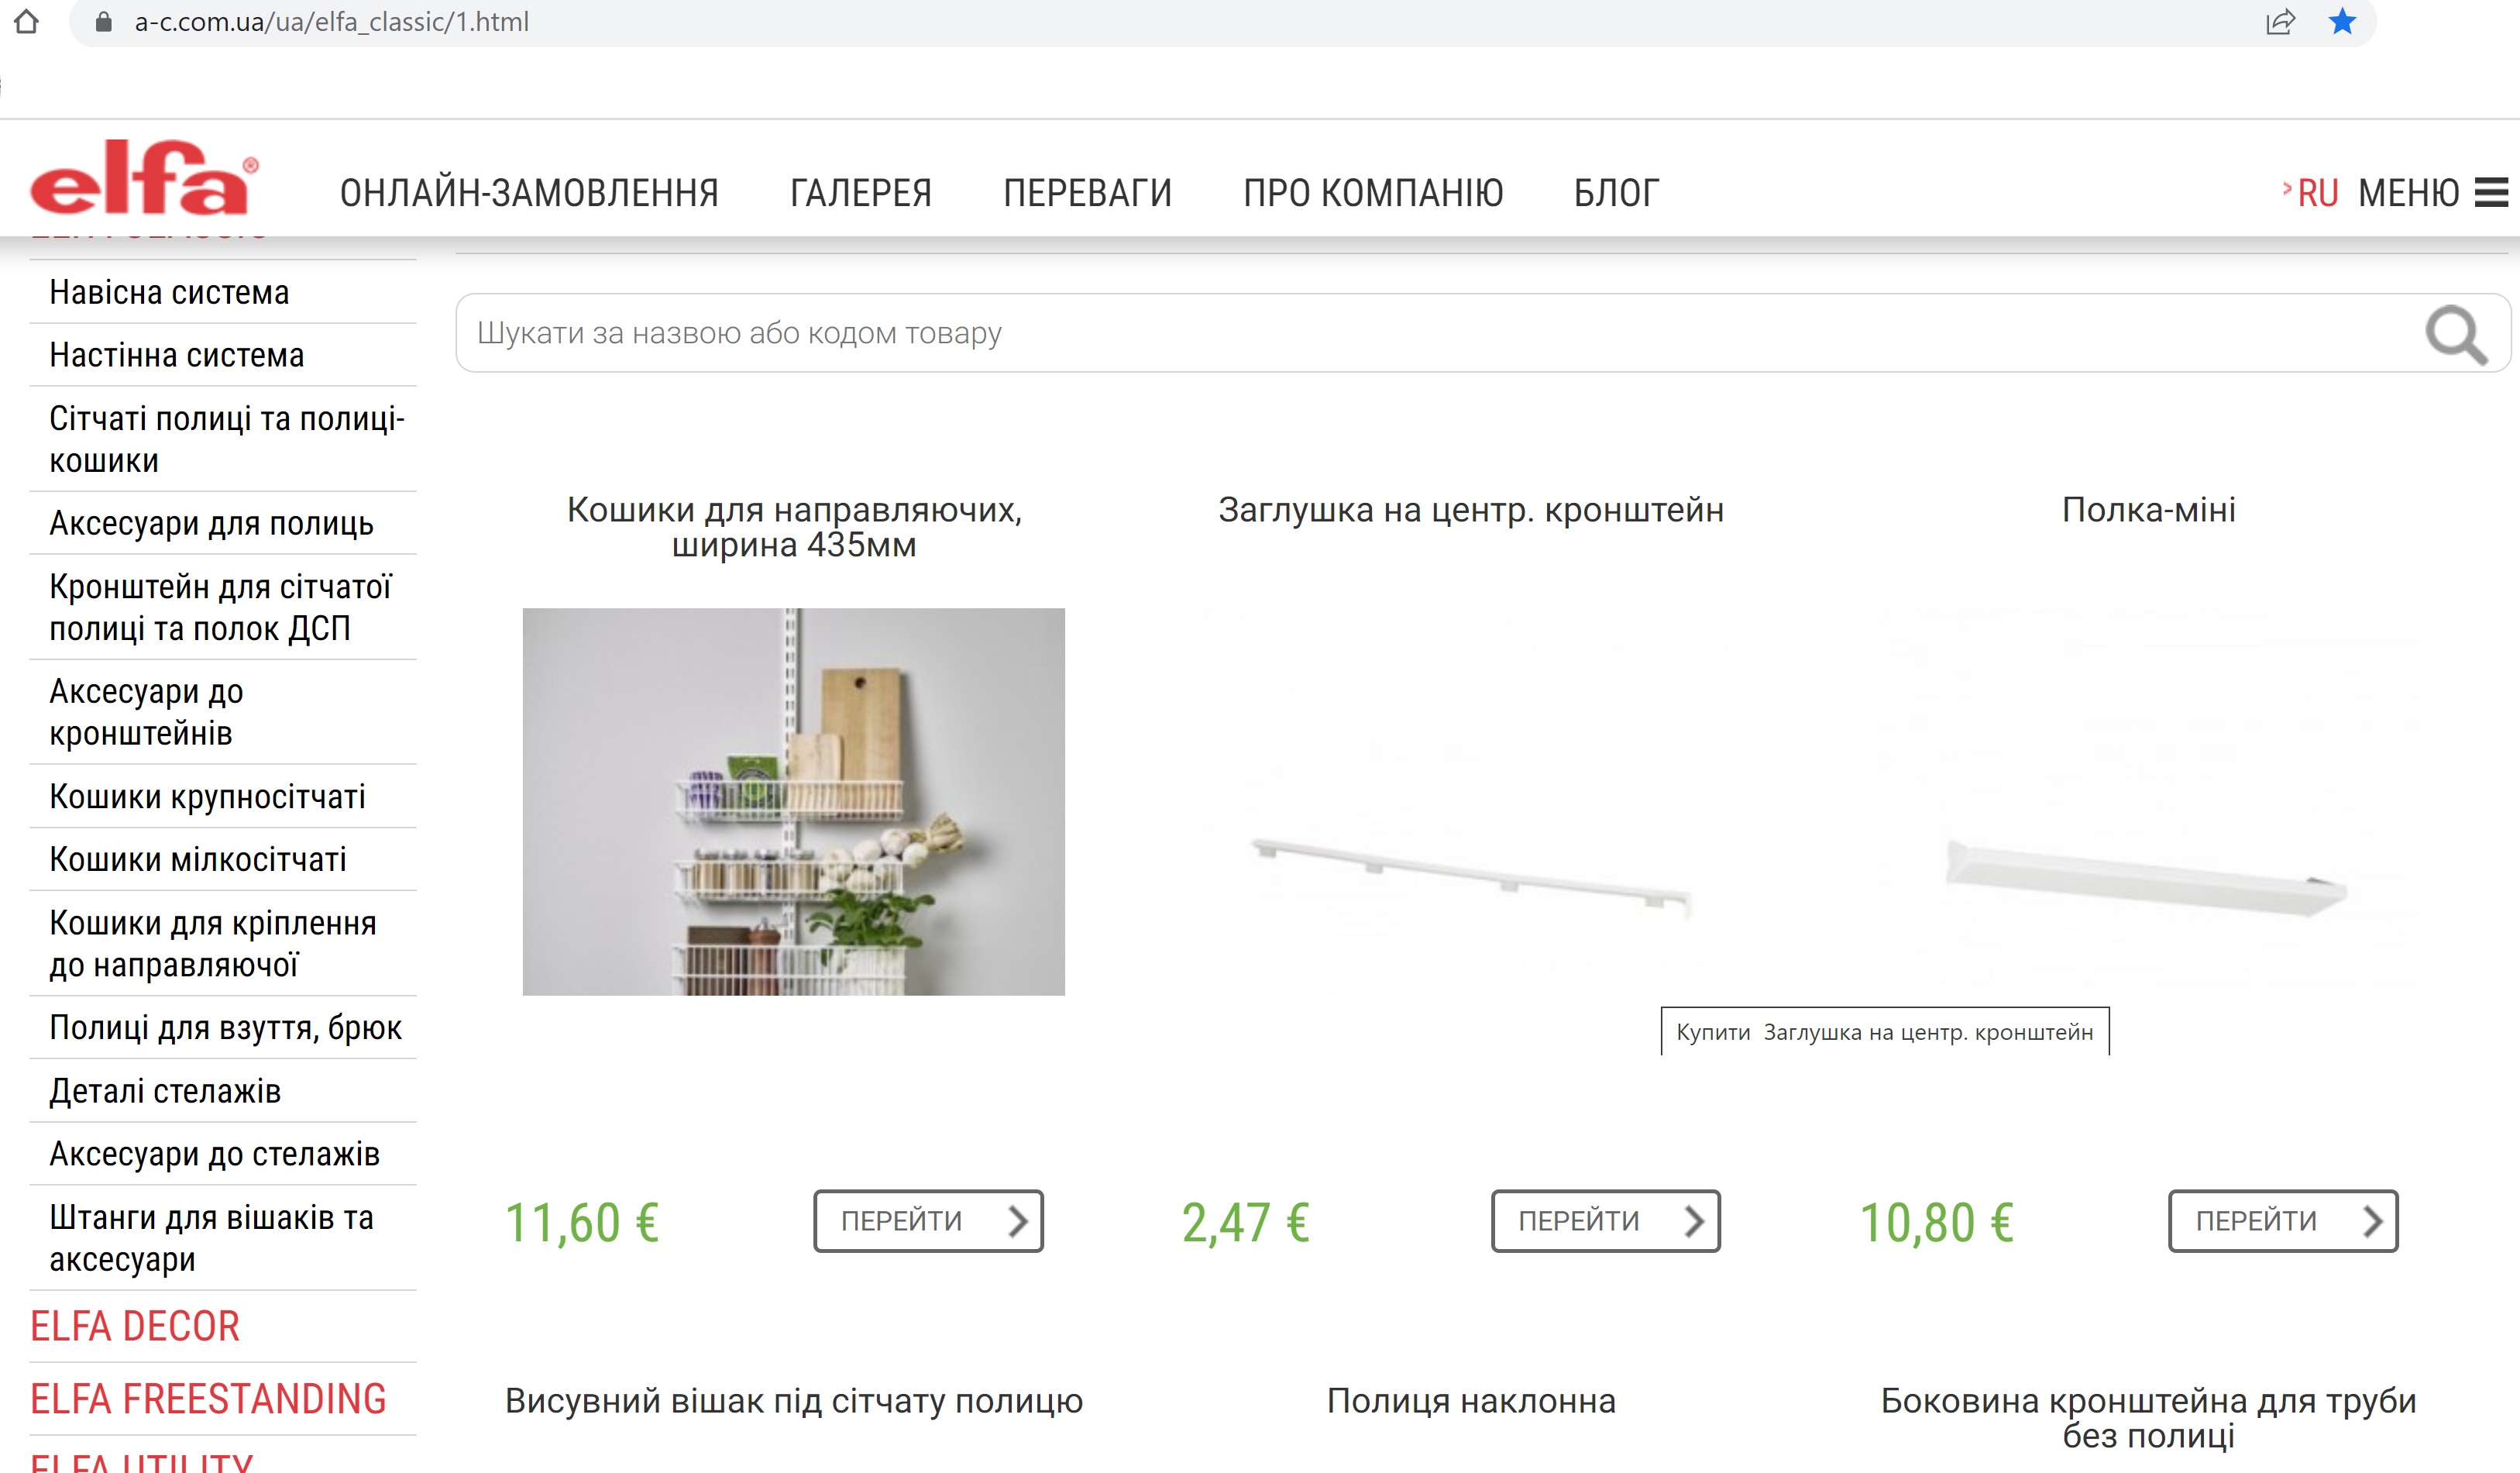Open ELFA FREESTANDING section
2520x1473 pixels.
click(208, 1399)
